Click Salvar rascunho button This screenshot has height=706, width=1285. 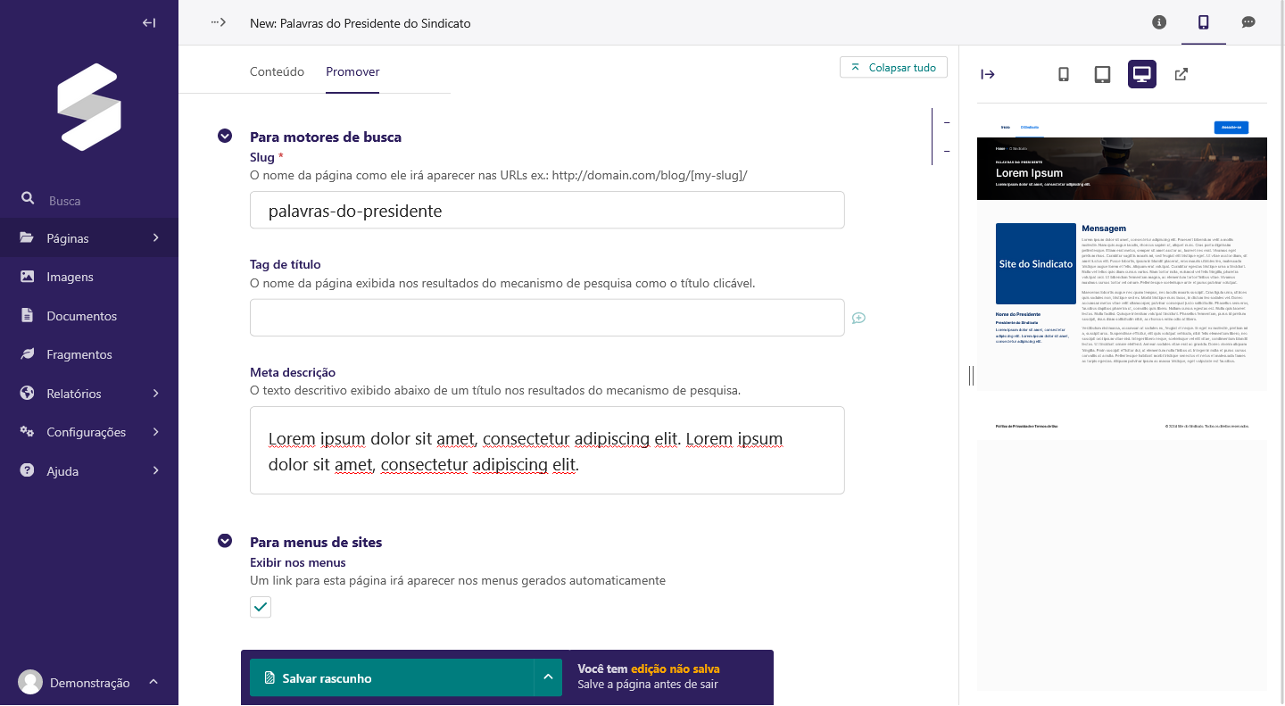391,678
